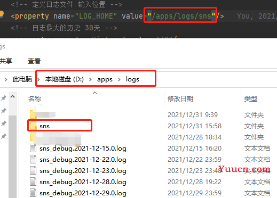Select the sns folder icon
Image resolution: width=277 pixels, height=198 pixels.
click(33, 126)
